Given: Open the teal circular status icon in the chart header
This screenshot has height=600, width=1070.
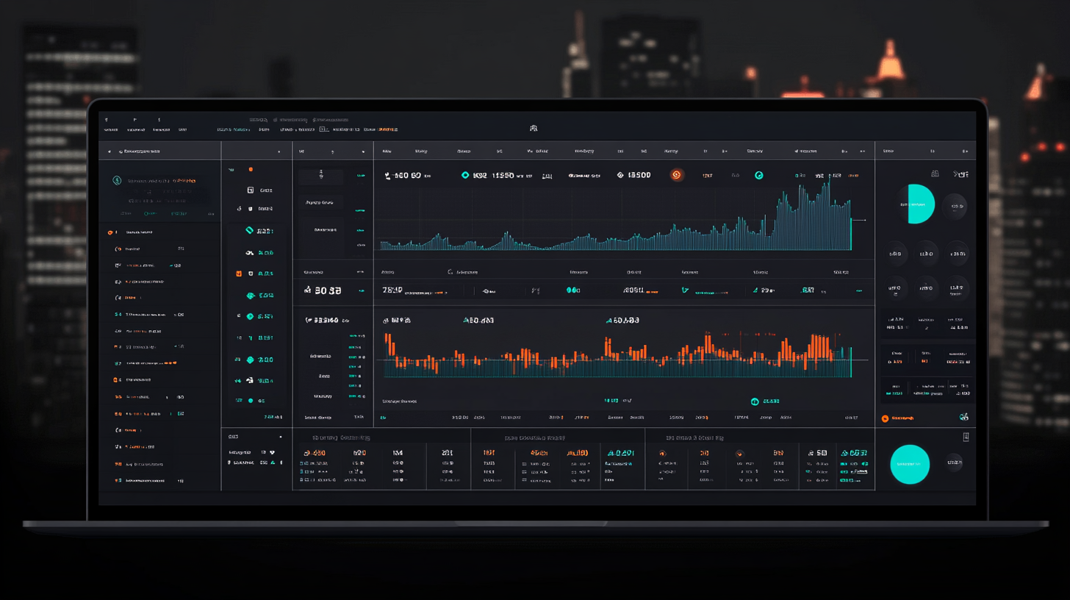Looking at the screenshot, I should [x=759, y=175].
